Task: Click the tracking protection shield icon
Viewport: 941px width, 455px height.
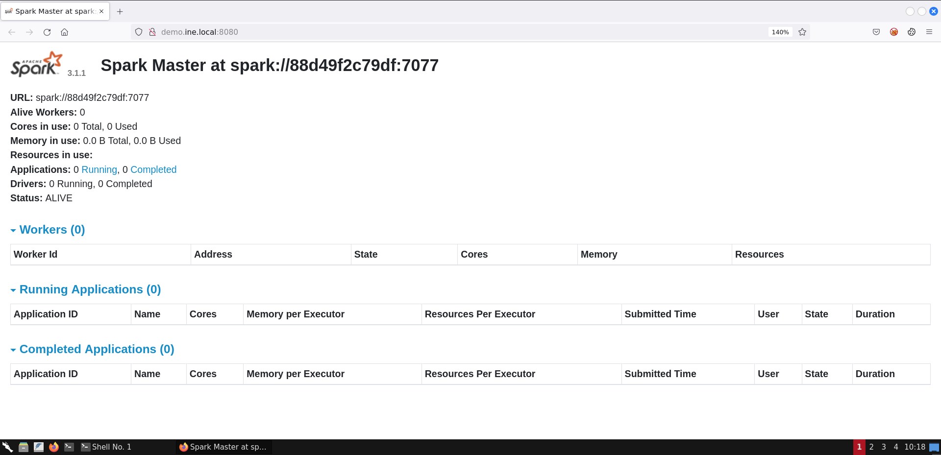Action: [139, 32]
